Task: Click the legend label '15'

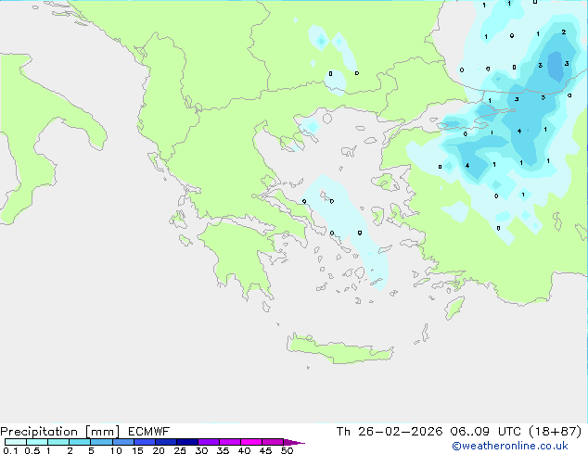Action: (137, 450)
